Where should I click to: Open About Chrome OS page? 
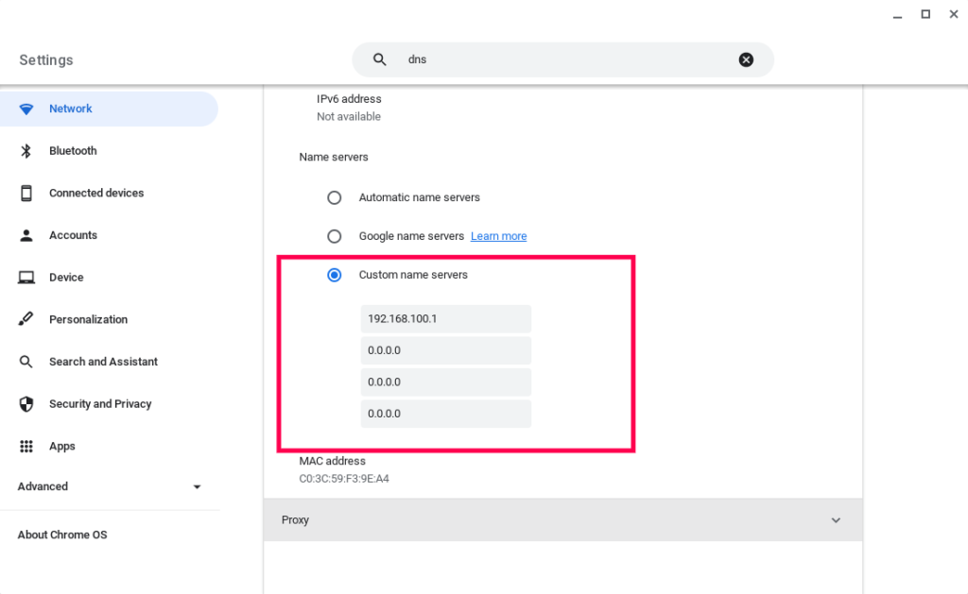[x=62, y=535]
